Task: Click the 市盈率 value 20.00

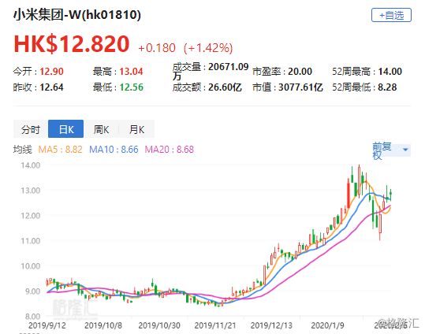Action: 300,72
